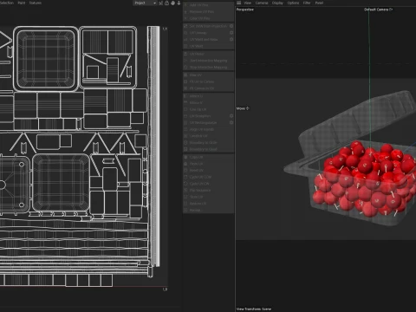Screen dimensions: 416x312
Task: Run the Line Up UV command
Action: coord(208,109)
